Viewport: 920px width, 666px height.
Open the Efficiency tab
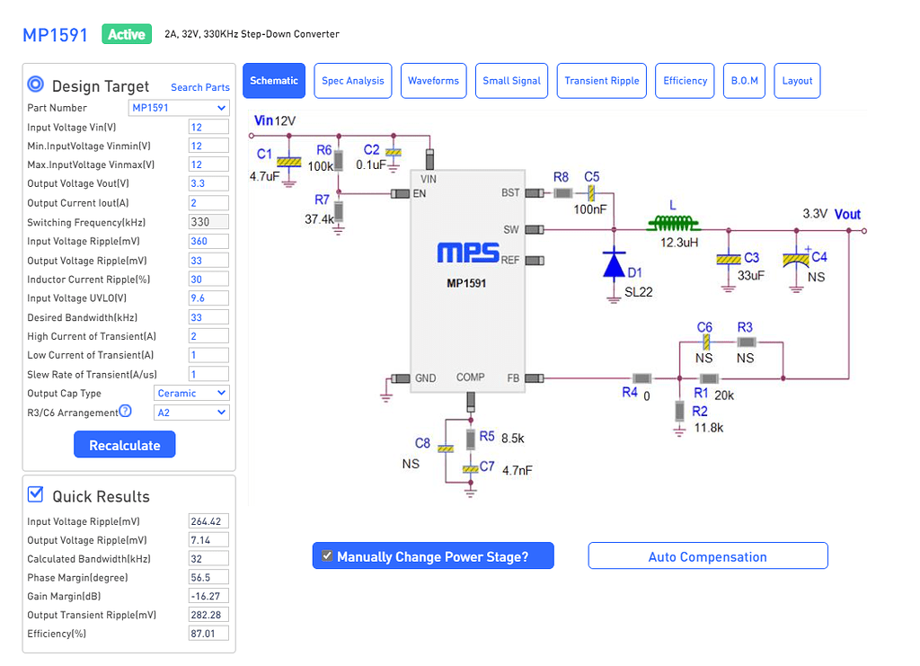point(685,80)
